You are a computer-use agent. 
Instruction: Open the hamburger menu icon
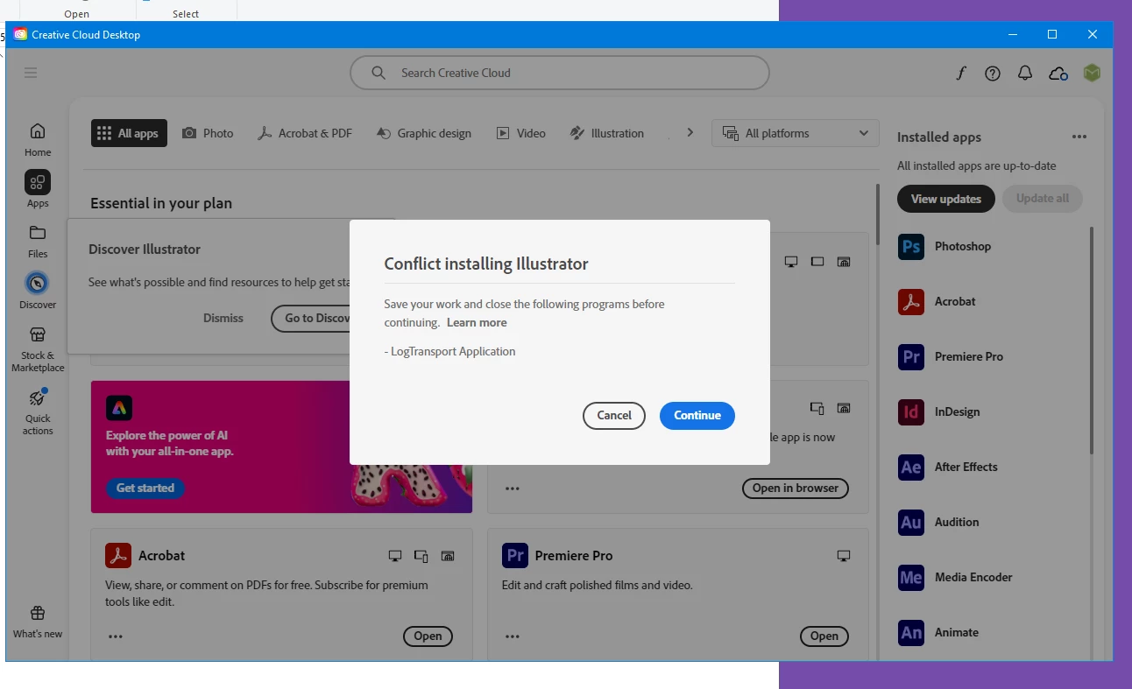[x=31, y=73]
